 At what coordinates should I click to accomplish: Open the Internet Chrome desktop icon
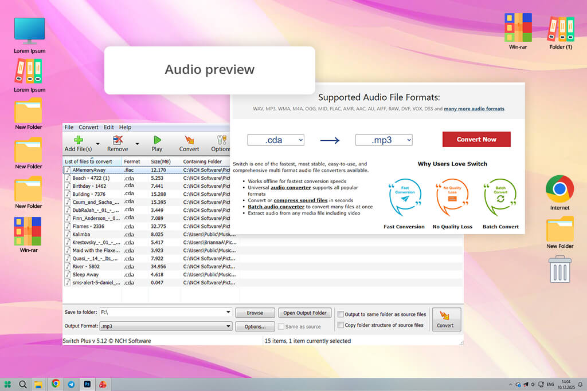pos(559,192)
